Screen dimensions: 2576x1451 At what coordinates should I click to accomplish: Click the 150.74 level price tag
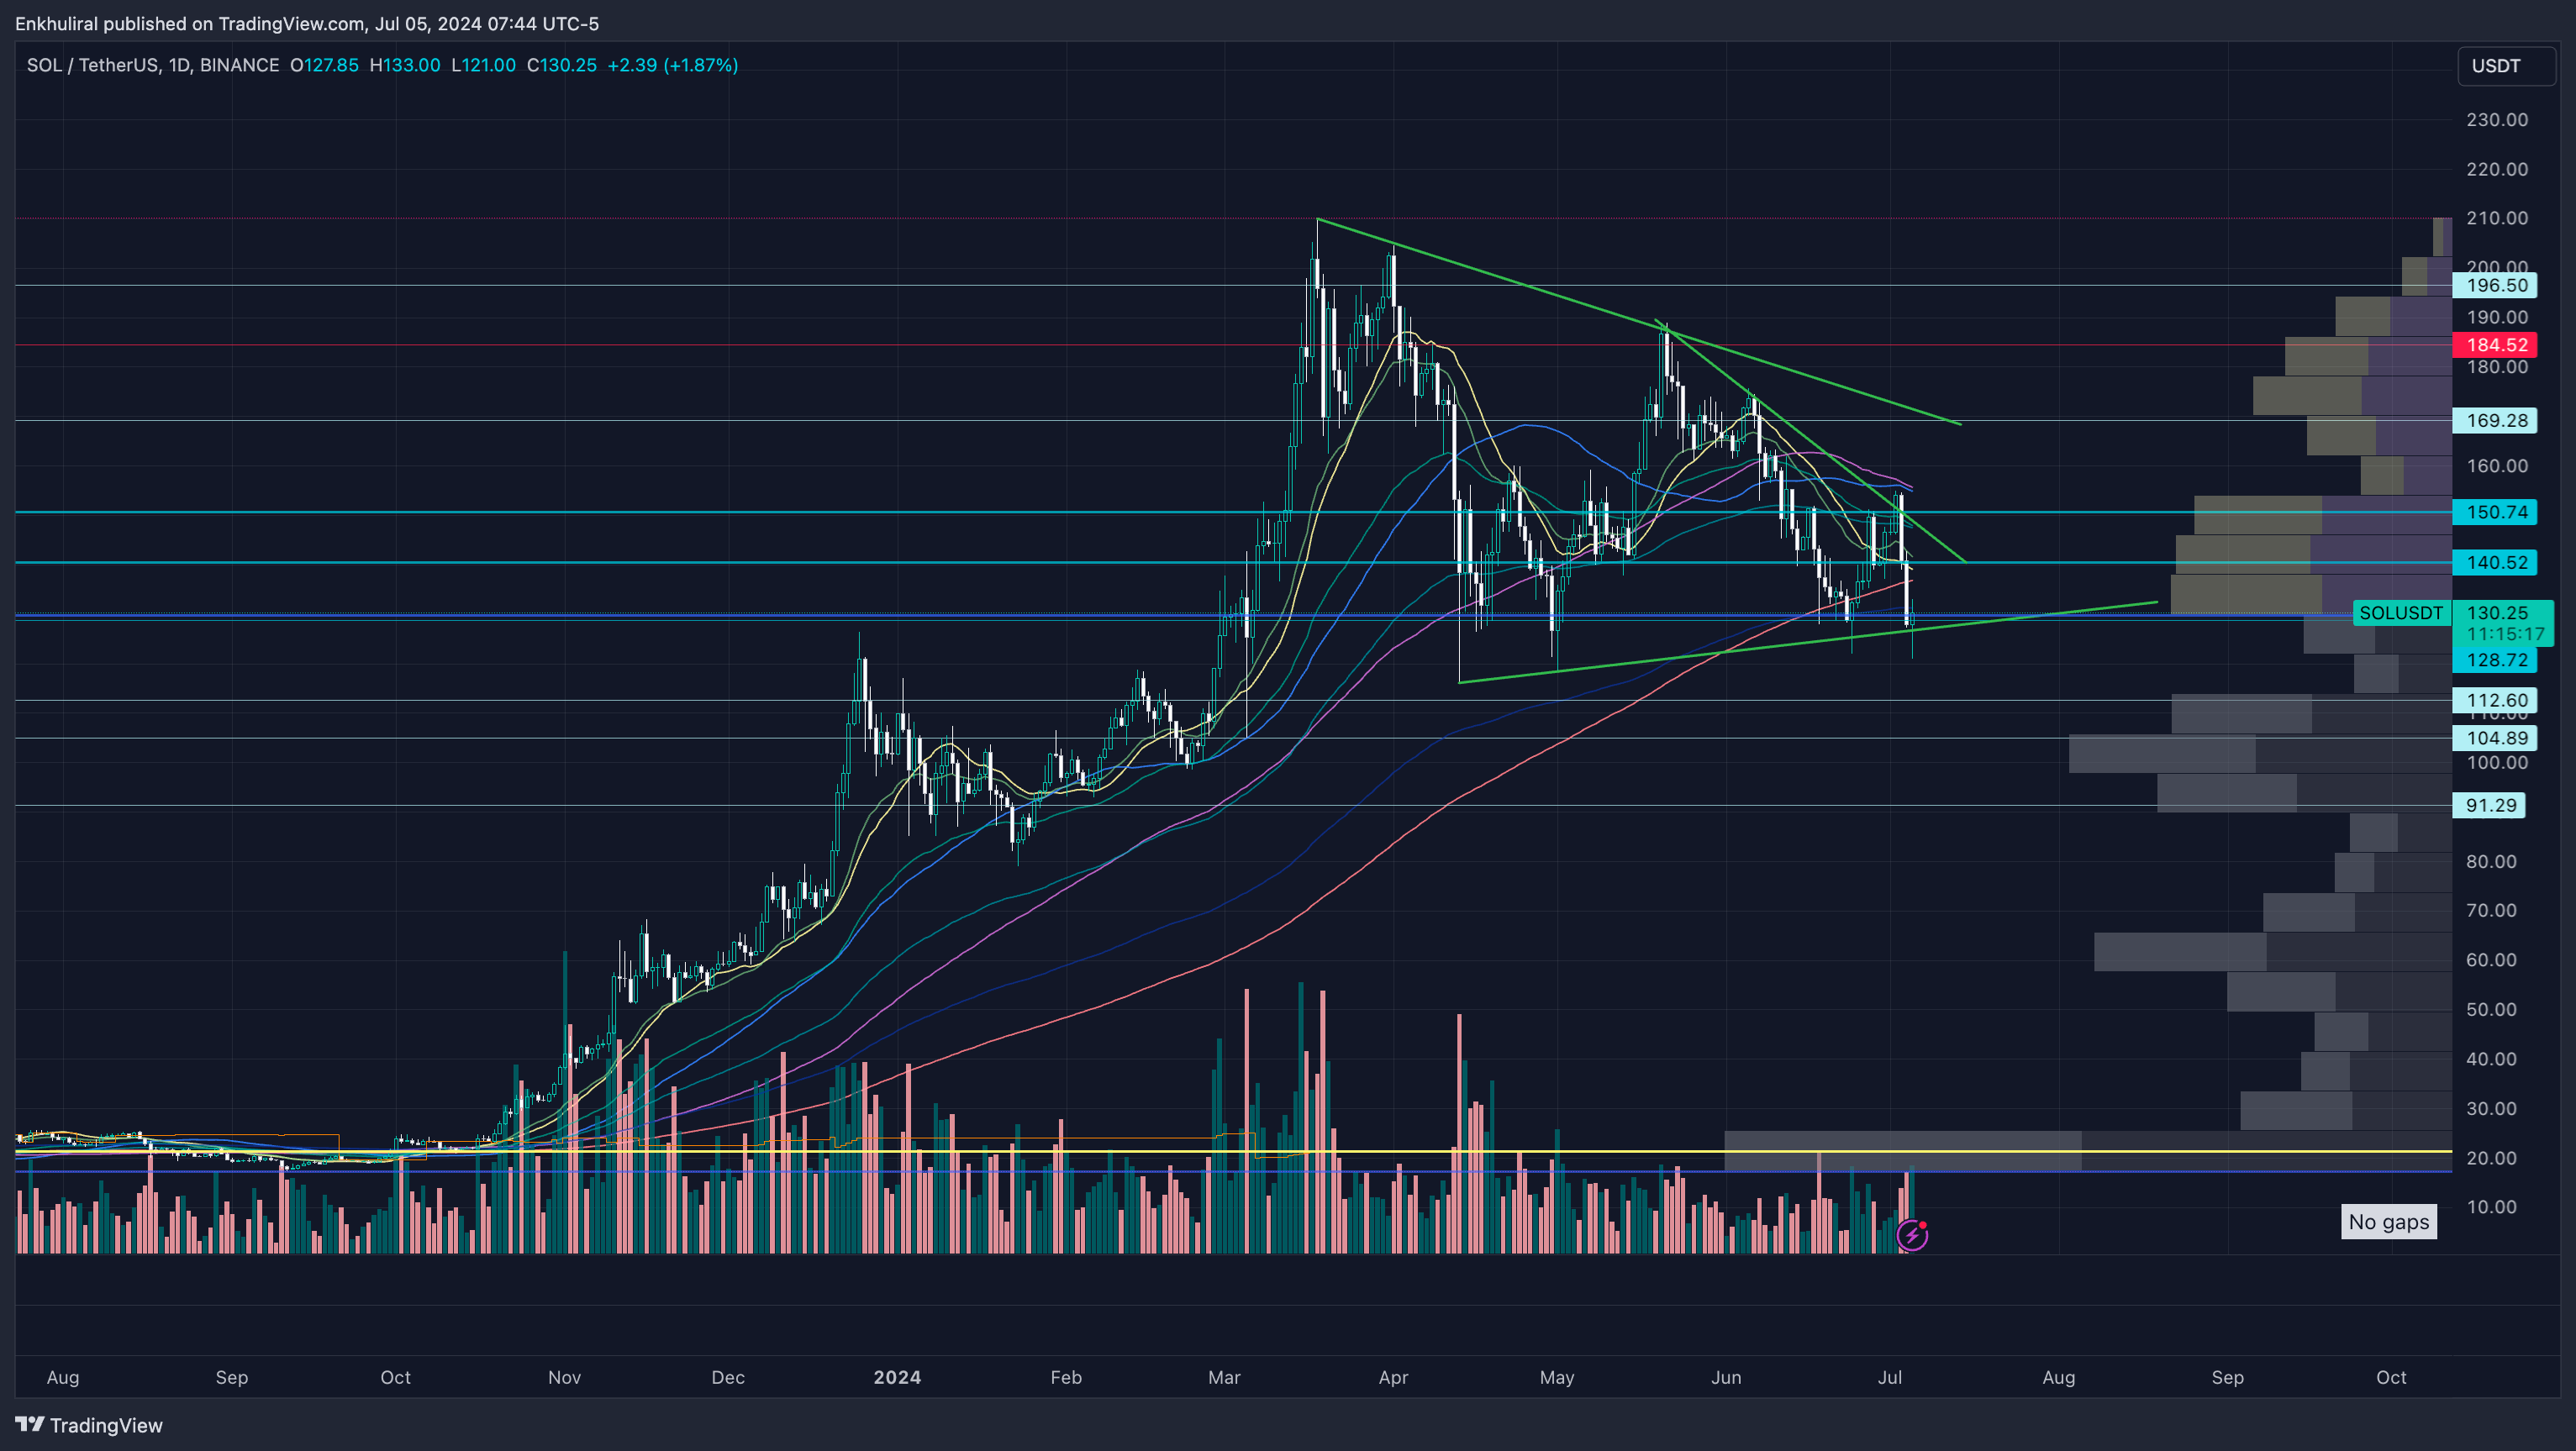(2496, 512)
